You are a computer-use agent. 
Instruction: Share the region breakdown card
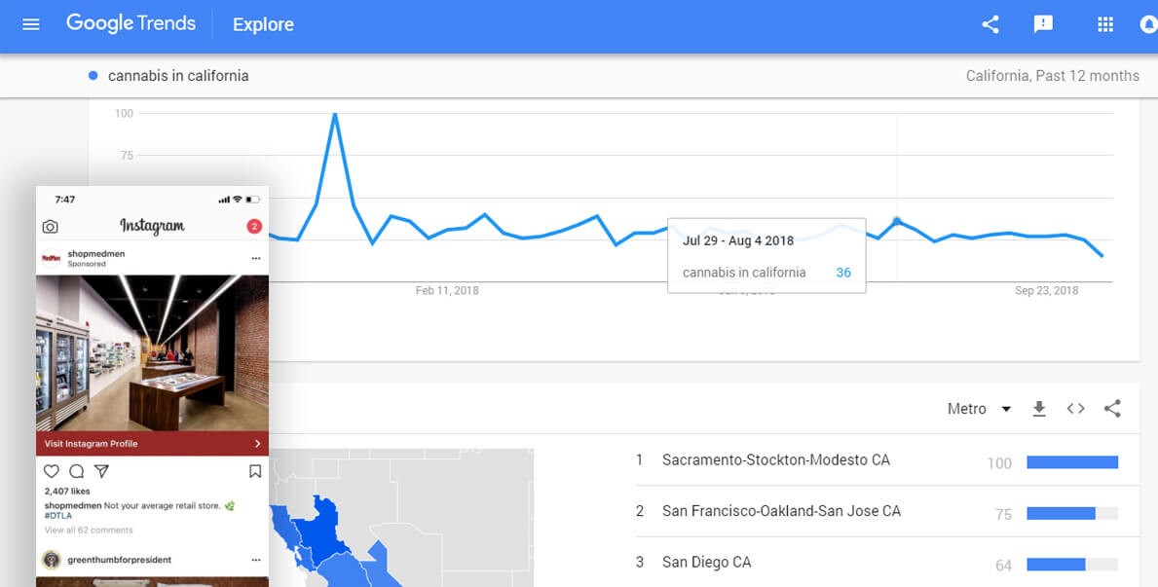[1112, 409]
